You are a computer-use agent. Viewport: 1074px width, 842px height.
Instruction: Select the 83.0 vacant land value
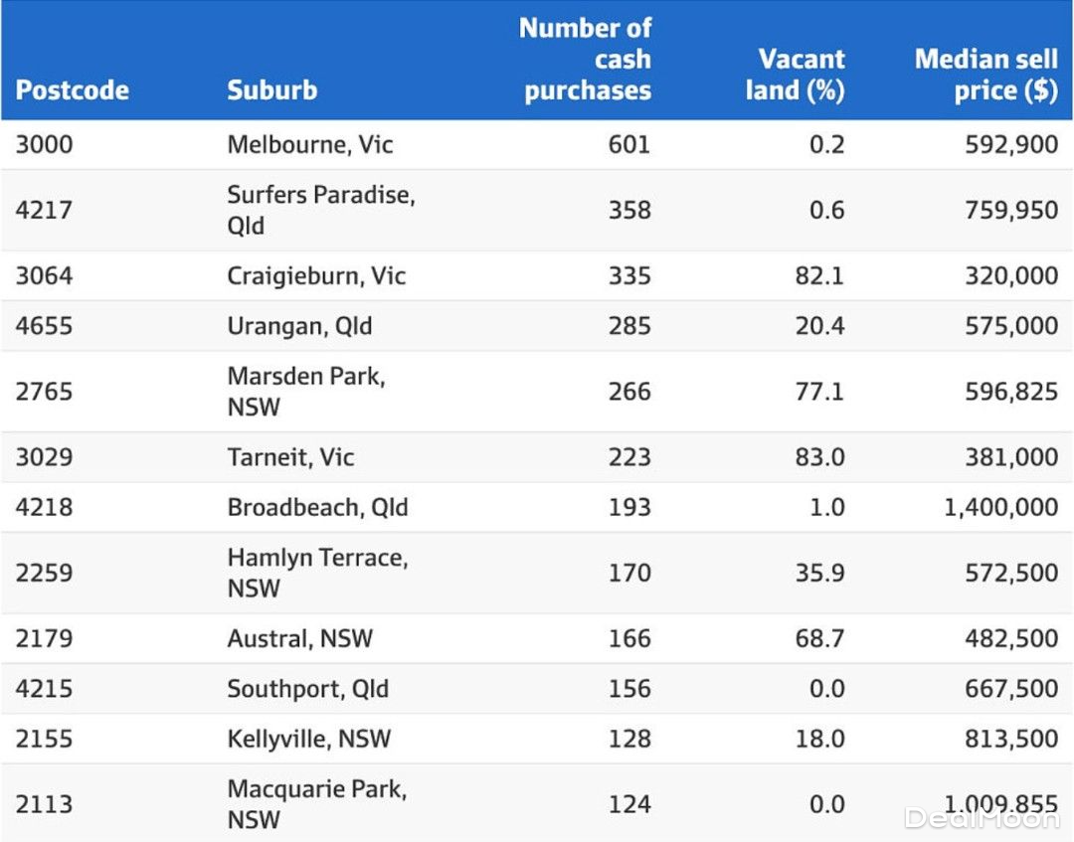[x=819, y=457]
